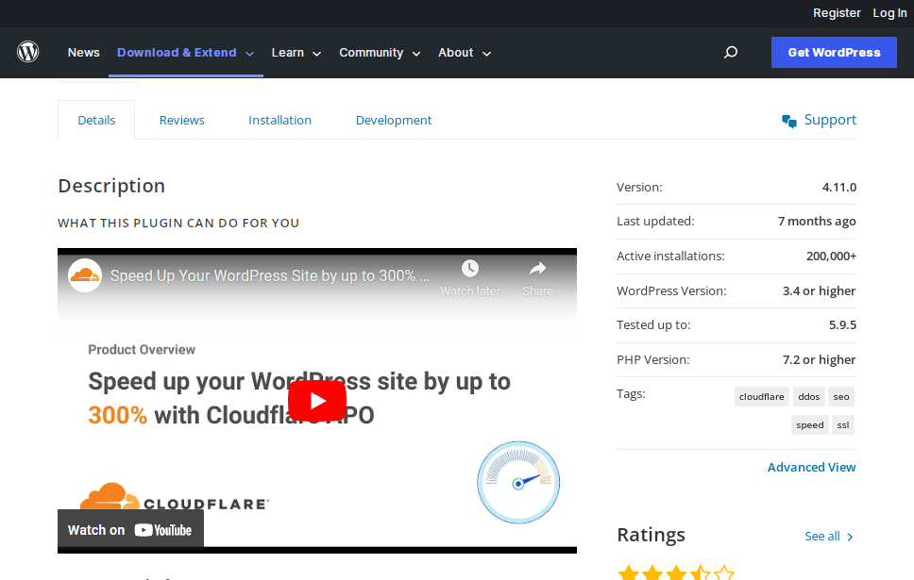Select the speed tag
The image size is (914, 580).
[x=809, y=425]
